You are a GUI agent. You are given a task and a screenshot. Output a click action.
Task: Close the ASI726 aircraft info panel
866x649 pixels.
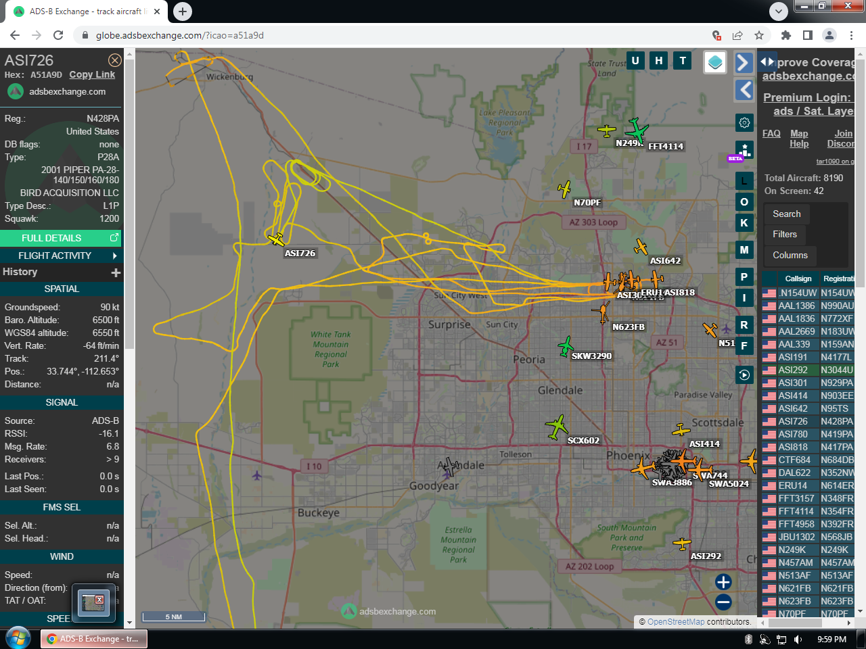pyautogui.click(x=115, y=60)
